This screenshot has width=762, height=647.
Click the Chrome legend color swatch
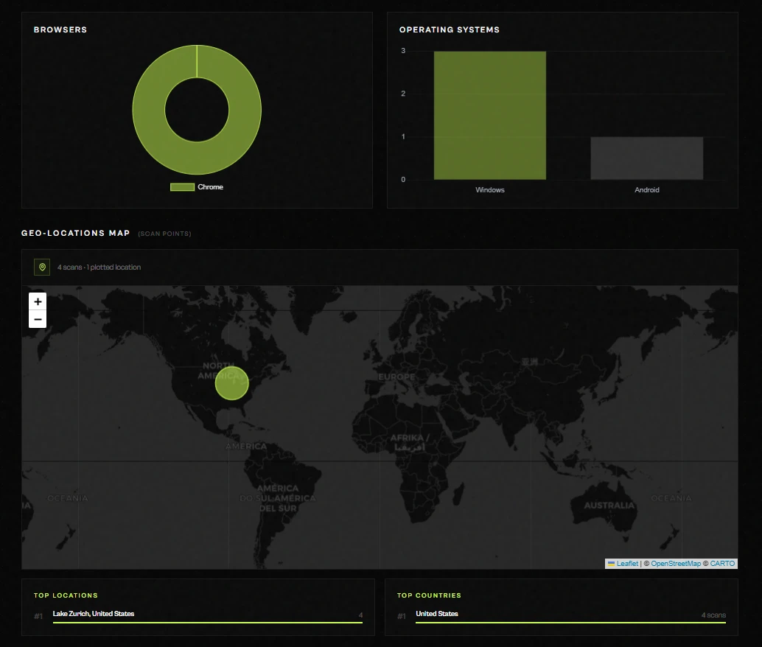182,187
